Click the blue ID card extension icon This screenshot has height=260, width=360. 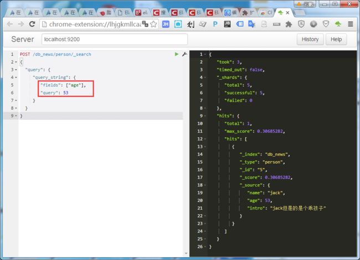coord(240,24)
